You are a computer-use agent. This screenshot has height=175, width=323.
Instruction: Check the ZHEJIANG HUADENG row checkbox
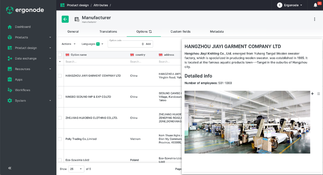[x=60, y=118]
